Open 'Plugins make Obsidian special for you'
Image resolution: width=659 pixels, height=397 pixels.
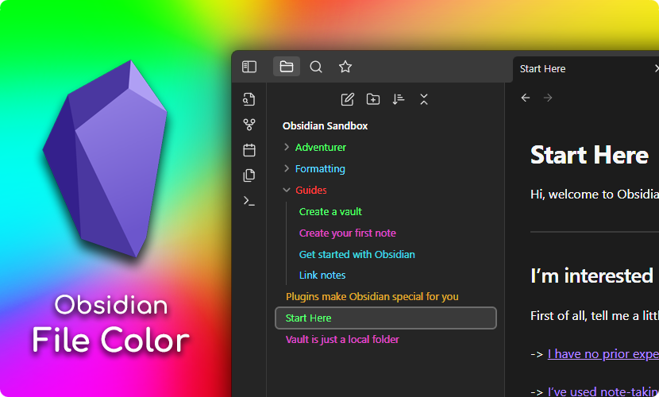372,297
